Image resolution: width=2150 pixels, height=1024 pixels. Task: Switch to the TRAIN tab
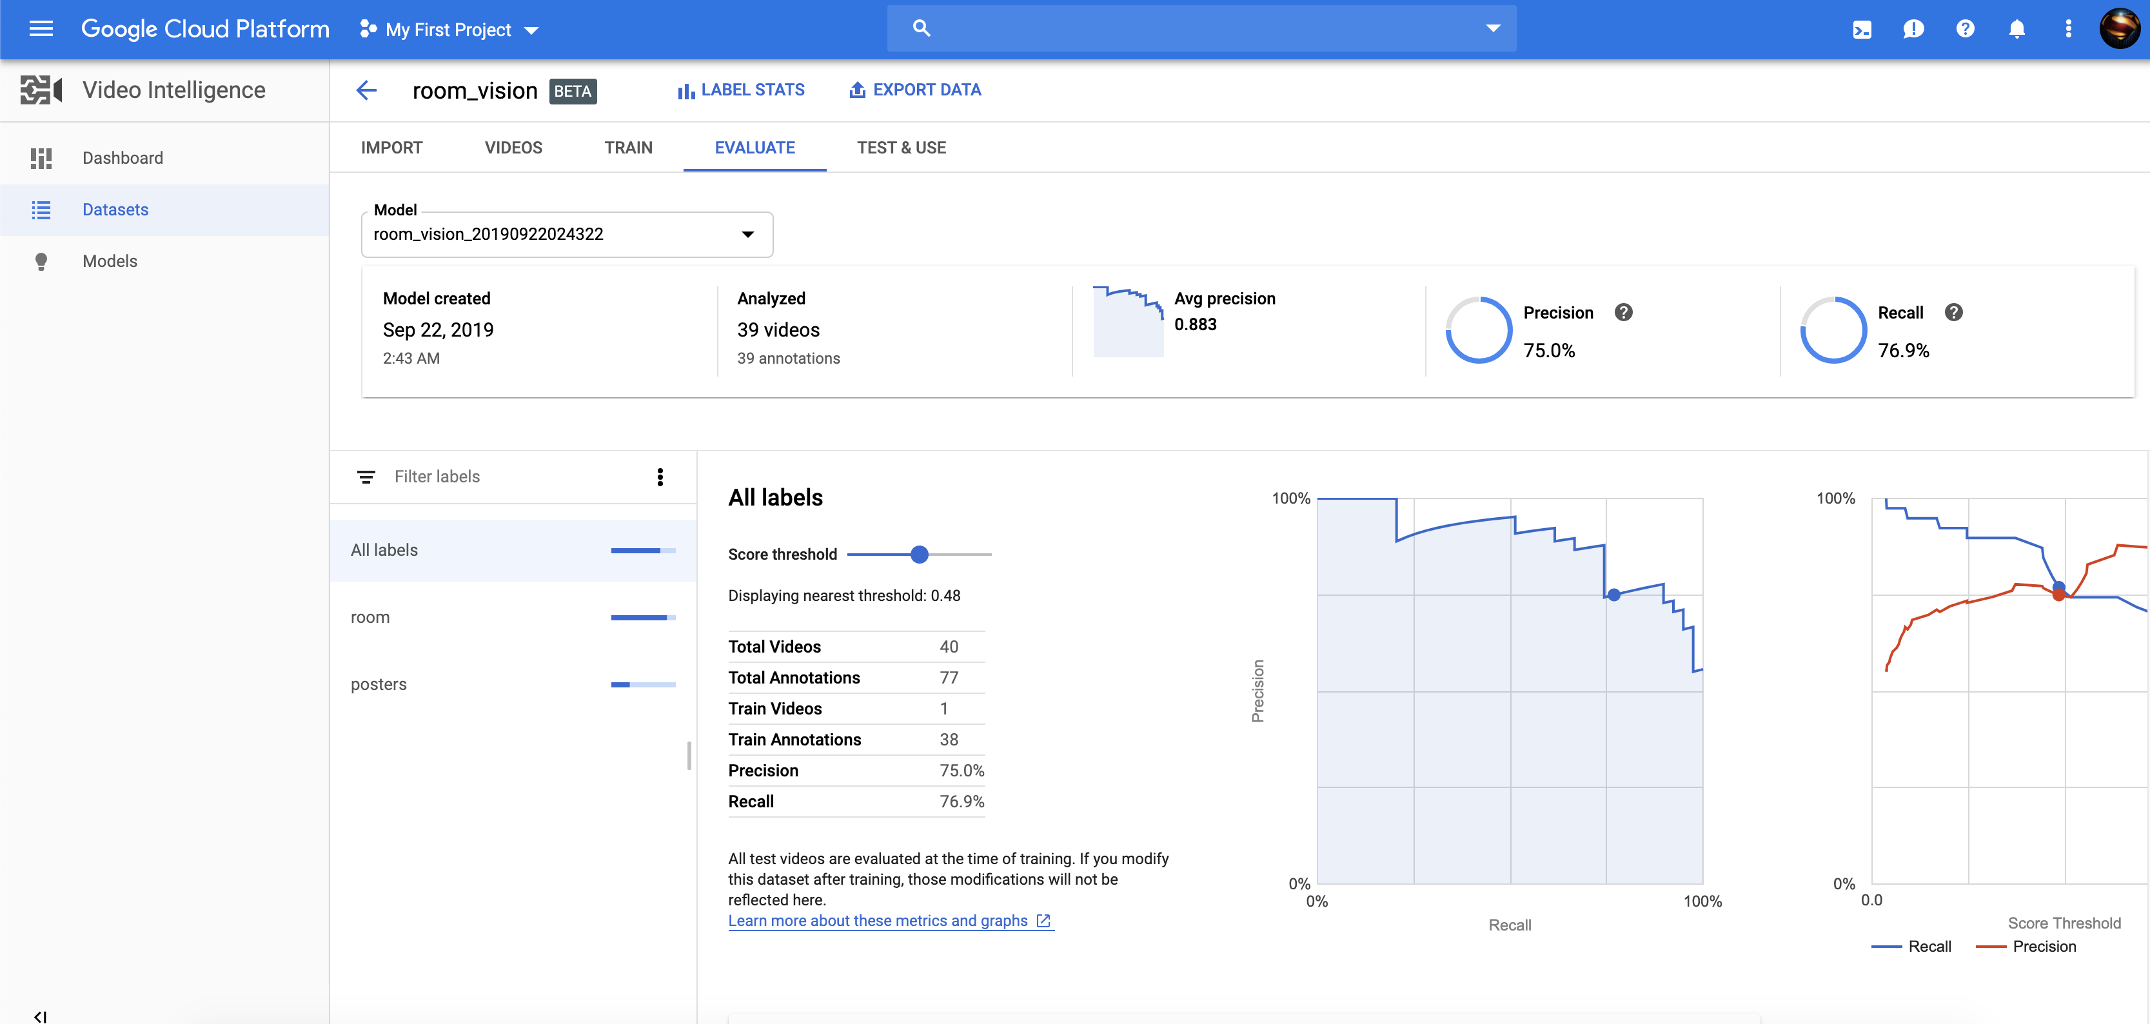pos(627,148)
